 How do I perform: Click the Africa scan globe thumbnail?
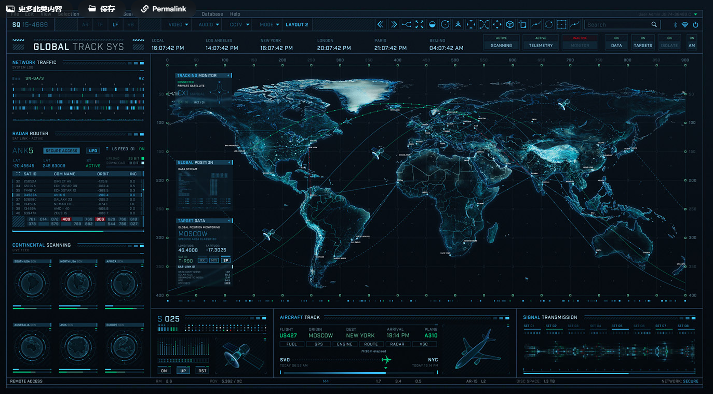point(123,284)
